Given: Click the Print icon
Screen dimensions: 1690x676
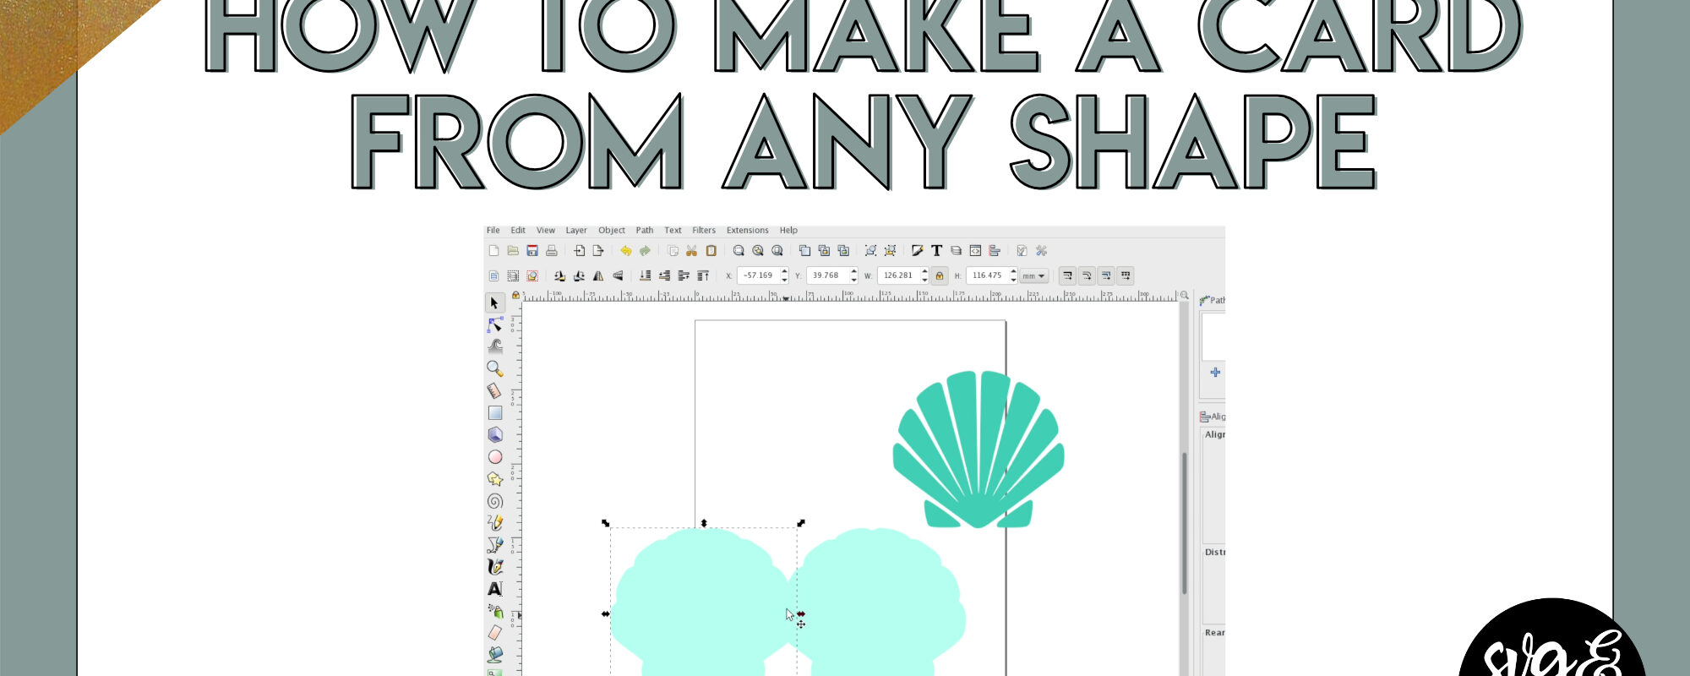Looking at the screenshot, I should (552, 250).
